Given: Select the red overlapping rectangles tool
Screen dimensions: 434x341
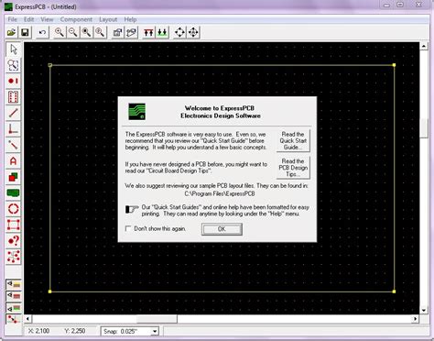Looking at the screenshot, I should pyautogui.click(x=13, y=177).
